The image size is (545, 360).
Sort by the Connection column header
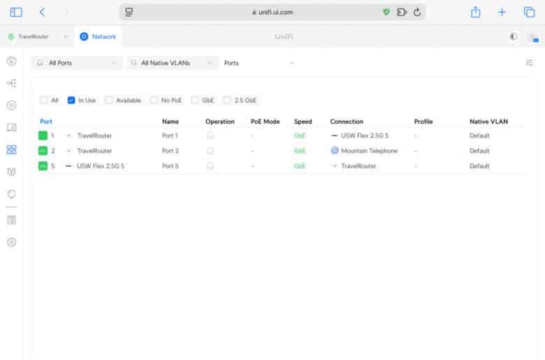[x=347, y=121]
